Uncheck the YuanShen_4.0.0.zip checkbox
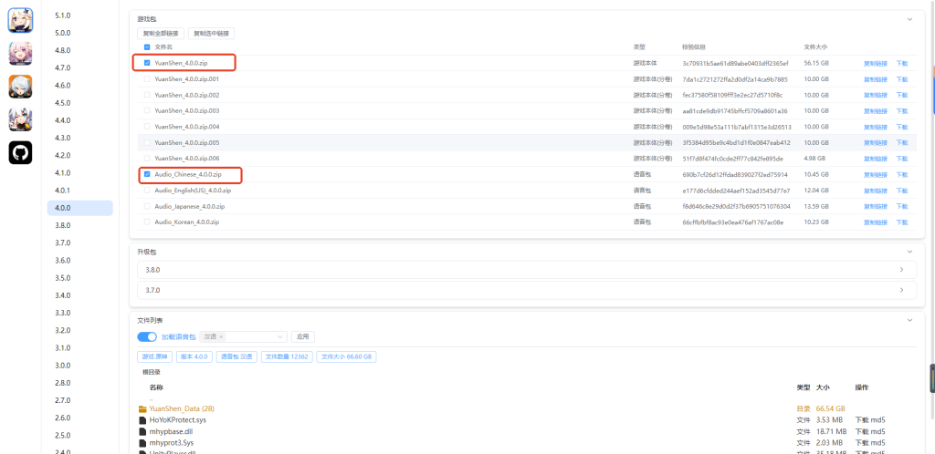This screenshot has height=454, width=935. [x=147, y=63]
